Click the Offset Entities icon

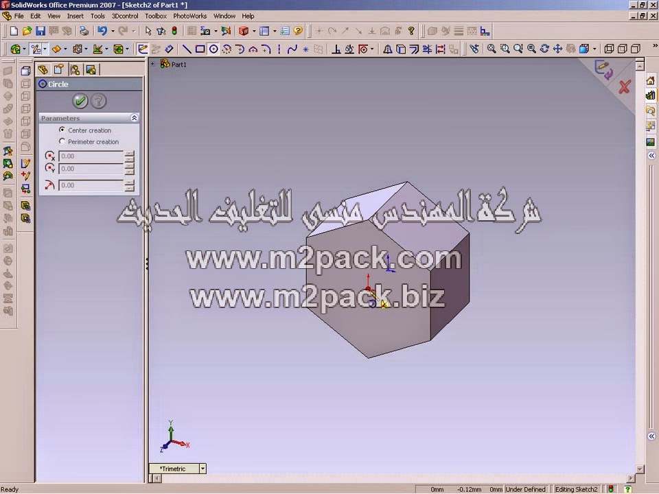click(x=414, y=49)
